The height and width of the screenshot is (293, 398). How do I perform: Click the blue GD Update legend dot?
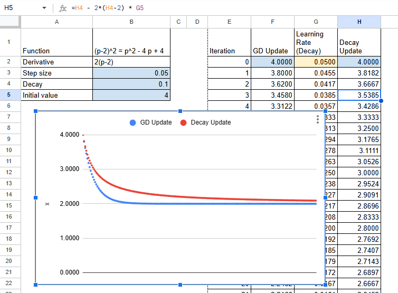[132, 122]
